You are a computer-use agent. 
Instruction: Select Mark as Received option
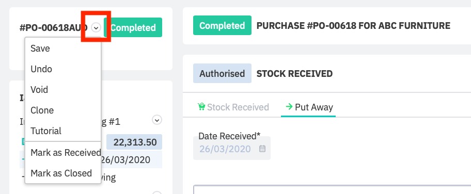pyautogui.click(x=63, y=153)
